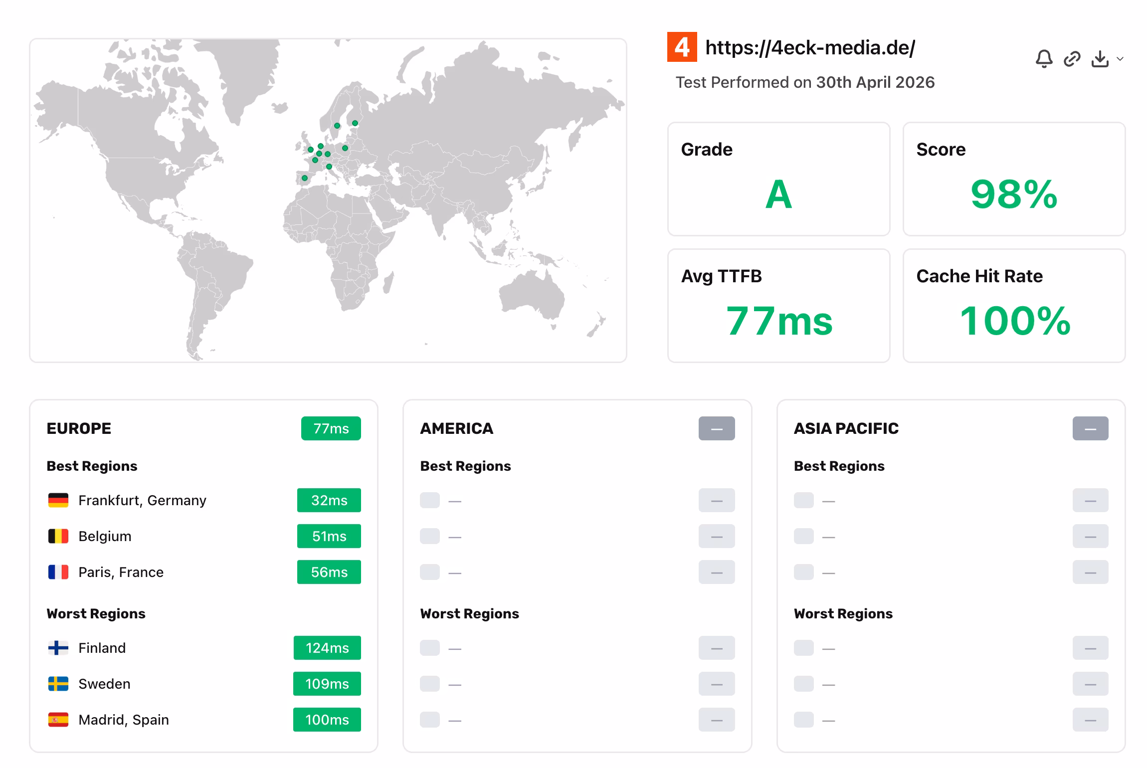Viewport: 1147px width, 768px height.
Task: Click the 100ms Madrid latency badge
Action: (x=327, y=720)
